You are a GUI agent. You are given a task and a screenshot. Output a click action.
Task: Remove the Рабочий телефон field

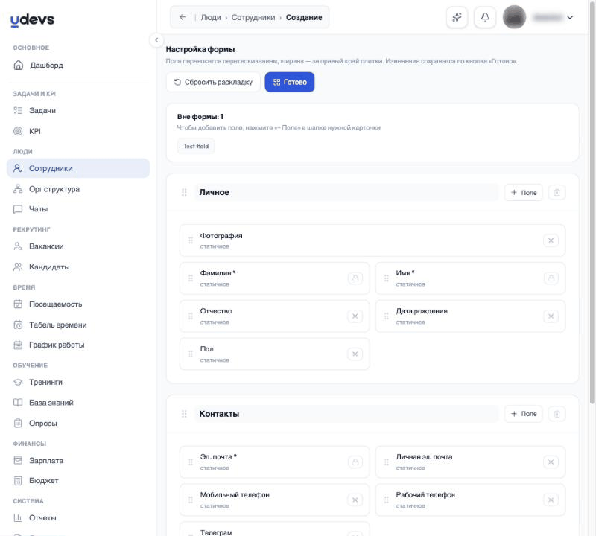(x=551, y=500)
